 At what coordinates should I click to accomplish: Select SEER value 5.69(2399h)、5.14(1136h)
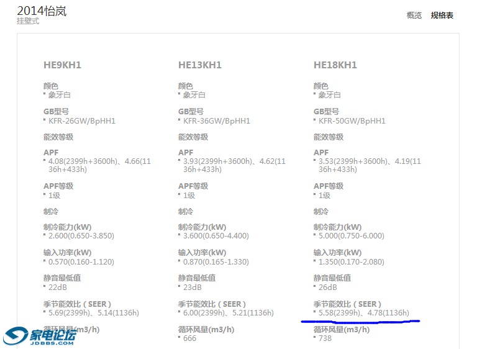93,313
